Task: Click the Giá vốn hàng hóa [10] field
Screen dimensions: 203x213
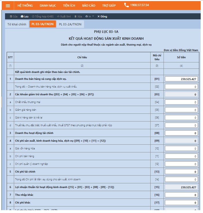Action: (181, 148)
